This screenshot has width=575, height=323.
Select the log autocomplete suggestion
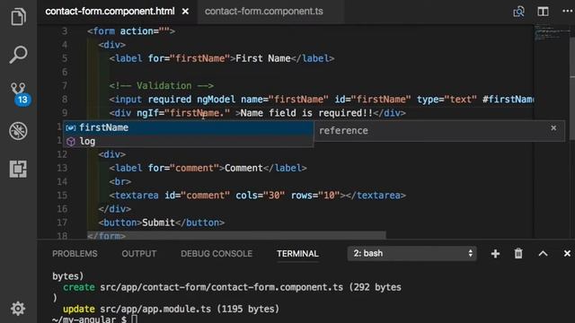click(188, 142)
